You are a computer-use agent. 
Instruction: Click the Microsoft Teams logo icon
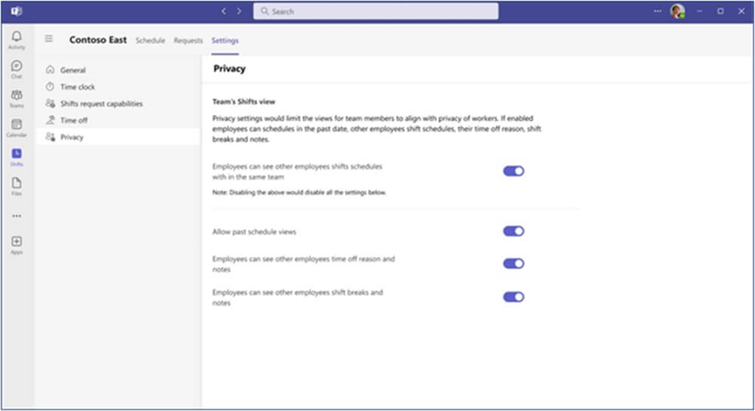tap(17, 11)
